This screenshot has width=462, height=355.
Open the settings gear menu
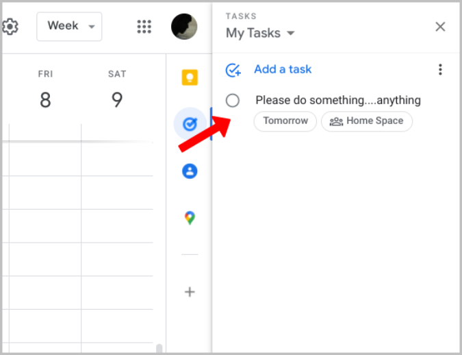10,27
